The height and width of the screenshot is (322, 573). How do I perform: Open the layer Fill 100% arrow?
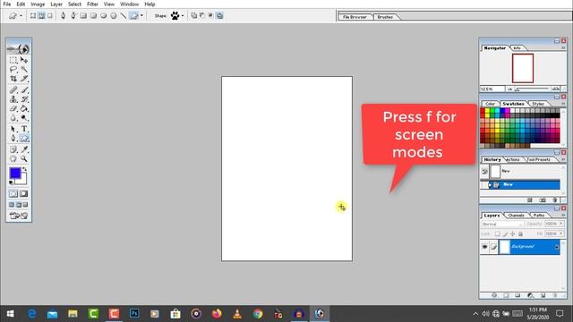pos(561,233)
